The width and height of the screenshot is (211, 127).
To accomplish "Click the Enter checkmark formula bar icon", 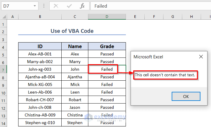I will pos(69,6).
